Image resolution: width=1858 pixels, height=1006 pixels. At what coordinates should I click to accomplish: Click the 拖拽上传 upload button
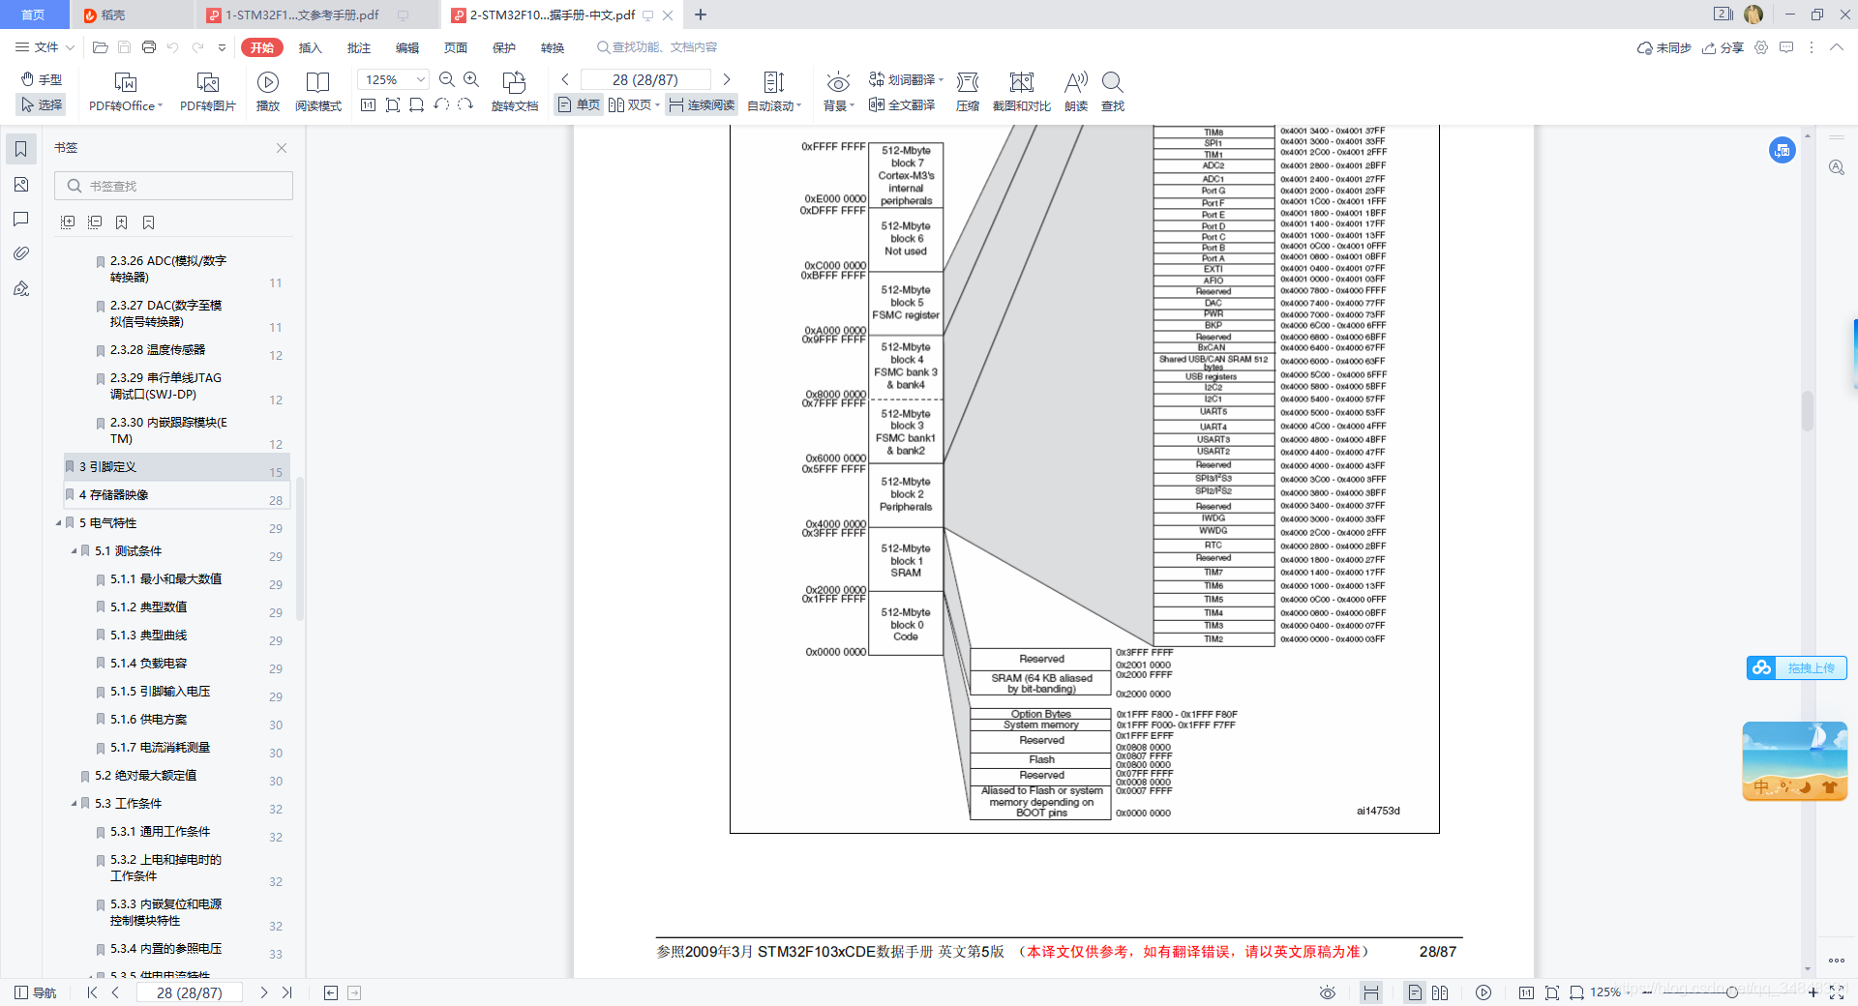click(1797, 667)
